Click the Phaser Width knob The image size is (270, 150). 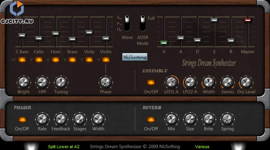click(x=98, y=119)
